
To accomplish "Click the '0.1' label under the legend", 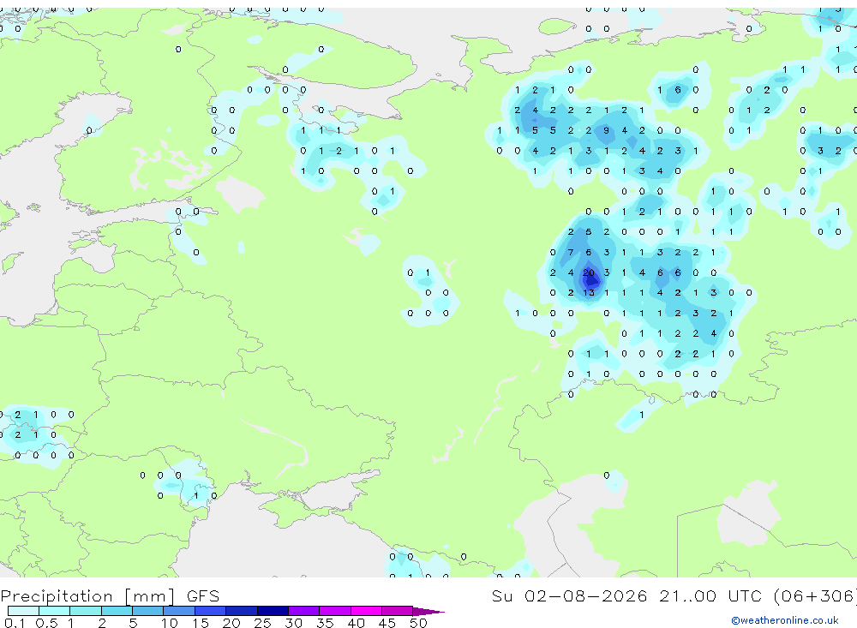I will 15,623.
